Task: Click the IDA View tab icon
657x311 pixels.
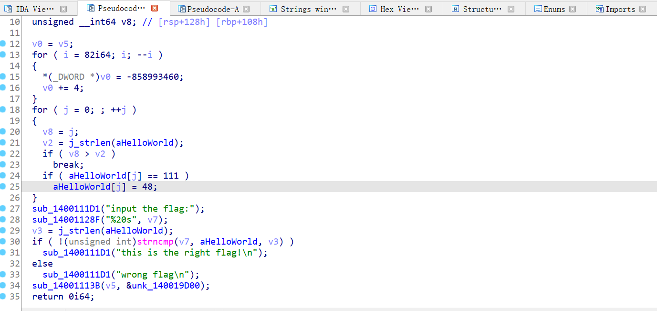Action: click(8, 9)
